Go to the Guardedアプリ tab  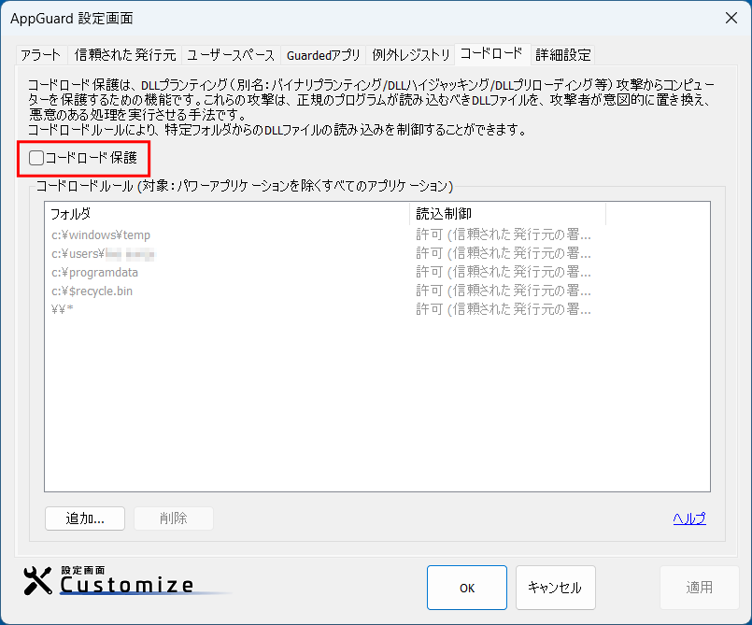pos(323,54)
